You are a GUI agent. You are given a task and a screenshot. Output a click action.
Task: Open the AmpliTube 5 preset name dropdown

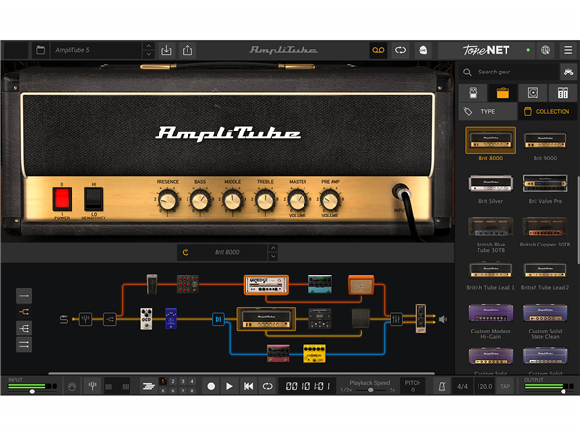pyautogui.click(x=147, y=50)
